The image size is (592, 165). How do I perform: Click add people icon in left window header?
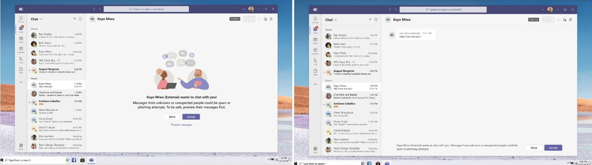(265, 19)
